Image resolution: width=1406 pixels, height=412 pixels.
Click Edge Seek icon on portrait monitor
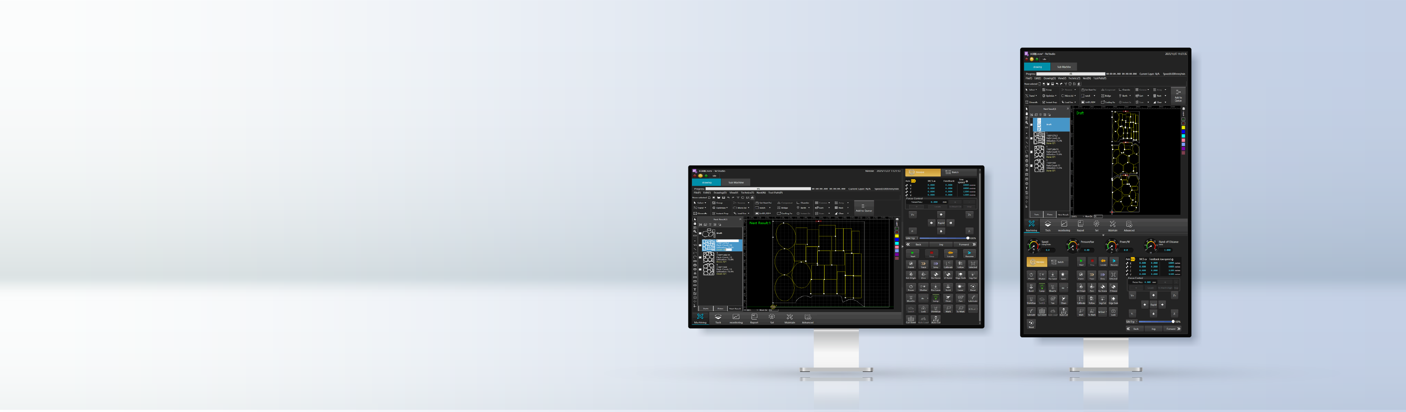1113,300
